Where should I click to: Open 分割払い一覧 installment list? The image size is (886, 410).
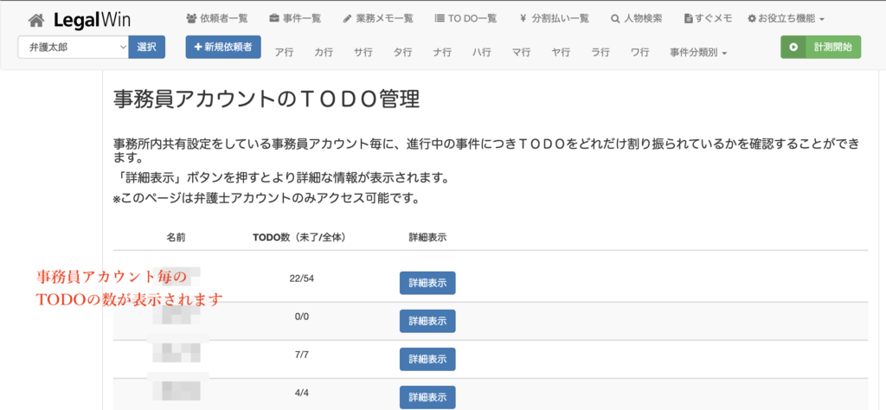pyautogui.click(x=555, y=18)
